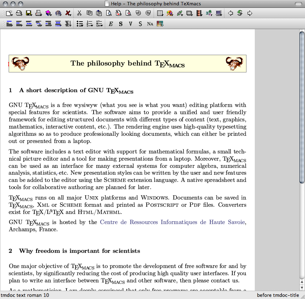The width and height of the screenshot is (305, 299).
Task: Open the blue double-arrow horizontal spacing icon
Action: pyautogui.click(x=39, y=24)
